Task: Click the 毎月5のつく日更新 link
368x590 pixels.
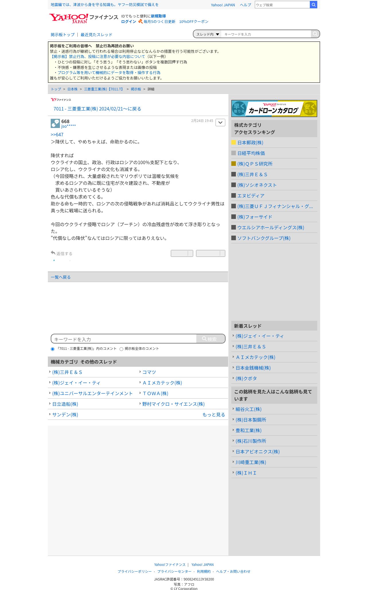Action: tap(159, 22)
